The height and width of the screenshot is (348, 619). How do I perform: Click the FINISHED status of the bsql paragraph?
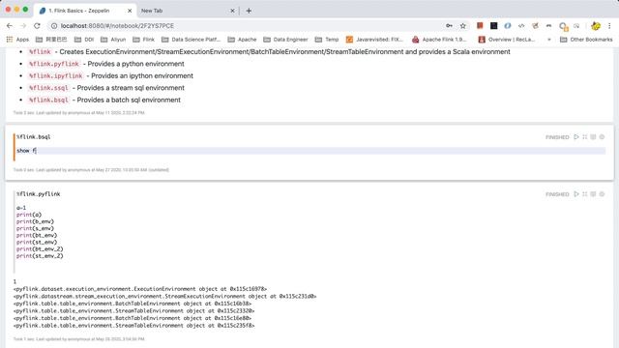point(557,137)
